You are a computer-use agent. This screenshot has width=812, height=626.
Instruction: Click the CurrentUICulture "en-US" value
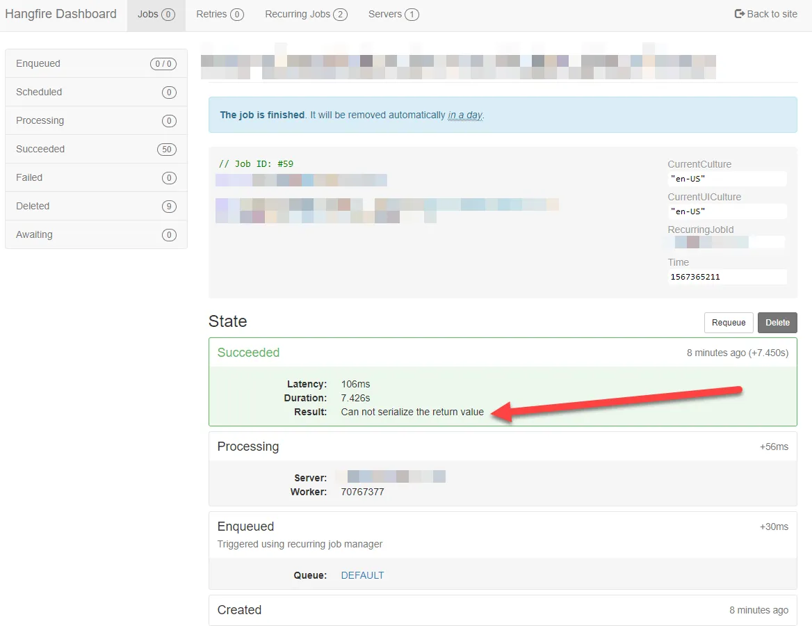click(726, 211)
